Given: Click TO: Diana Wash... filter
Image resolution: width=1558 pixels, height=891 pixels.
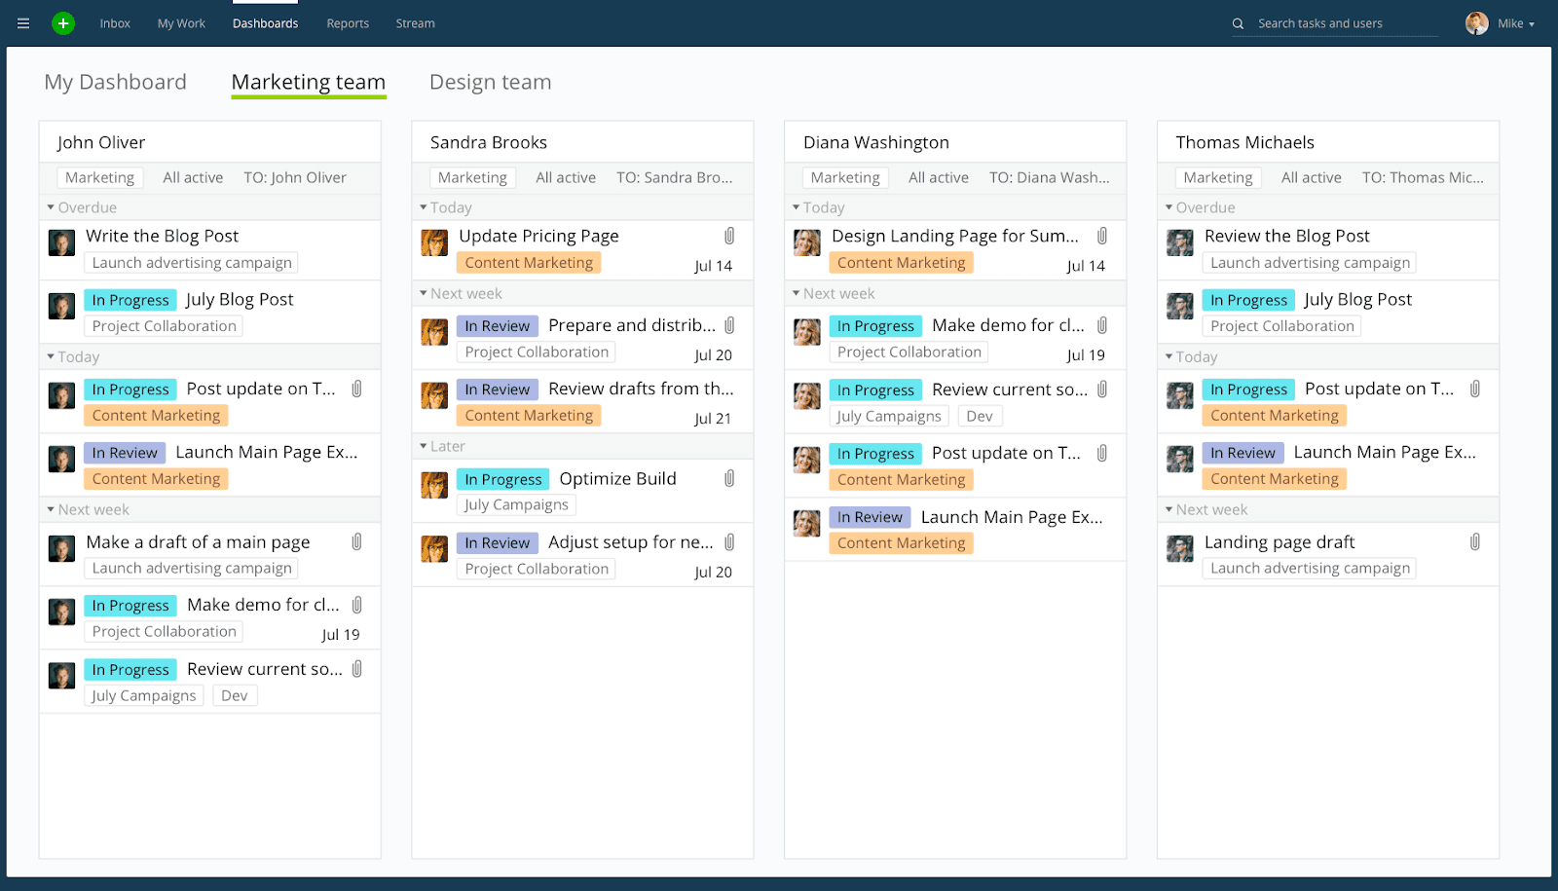Looking at the screenshot, I should pyautogui.click(x=1050, y=177).
